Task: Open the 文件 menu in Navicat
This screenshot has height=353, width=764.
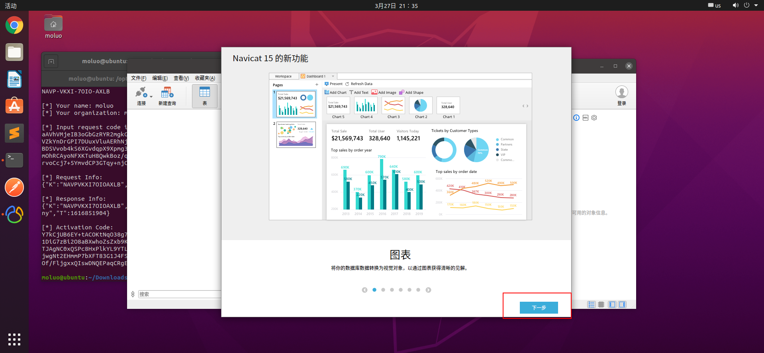Action: tap(139, 78)
